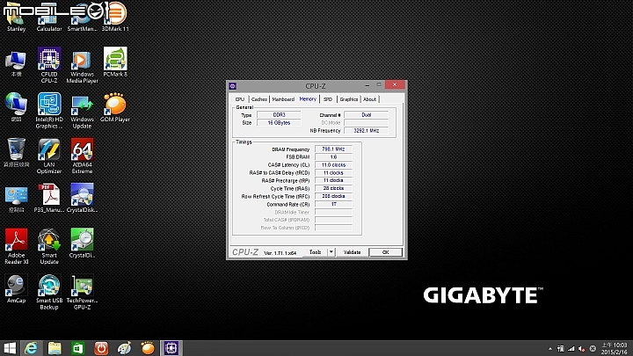Viewport: 633px width, 356px height.
Task: Open GOM Player taskbar icon
Action: pos(148,348)
